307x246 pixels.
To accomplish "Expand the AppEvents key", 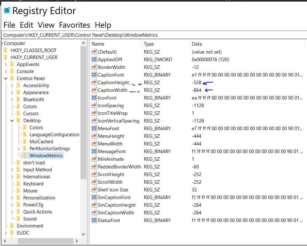I will (6, 64).
